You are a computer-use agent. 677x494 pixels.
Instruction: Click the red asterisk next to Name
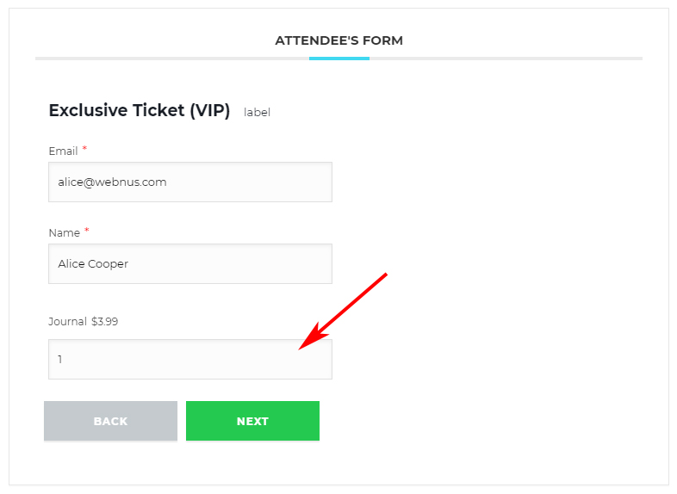coord(87,231)
